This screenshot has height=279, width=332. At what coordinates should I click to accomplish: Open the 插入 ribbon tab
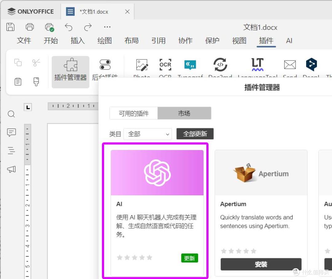(x=78, y=41)
